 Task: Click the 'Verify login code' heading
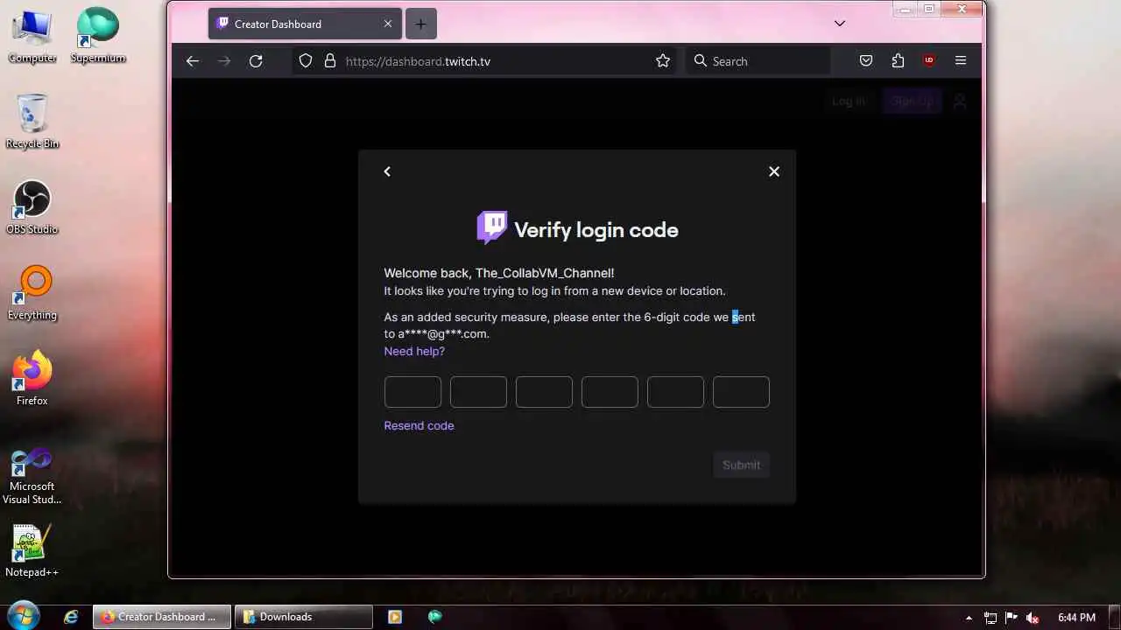coord(596,230)
